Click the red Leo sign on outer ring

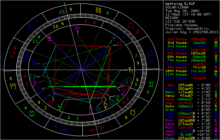(x=131, y=26)
